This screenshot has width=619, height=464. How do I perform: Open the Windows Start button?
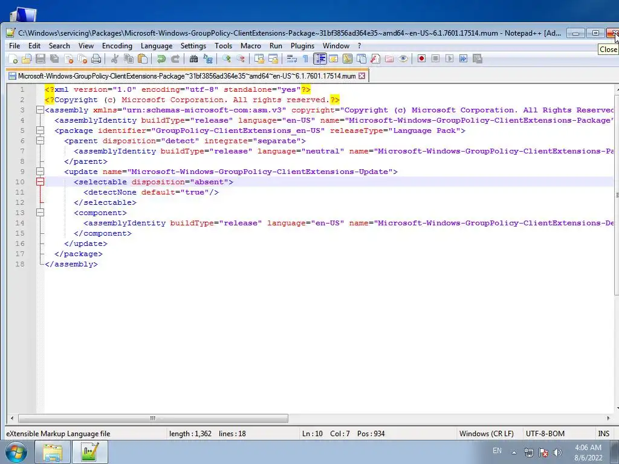[x=16, y=453]
